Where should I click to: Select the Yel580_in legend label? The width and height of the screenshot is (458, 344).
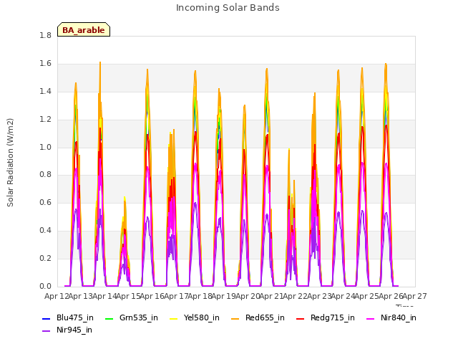202,317
